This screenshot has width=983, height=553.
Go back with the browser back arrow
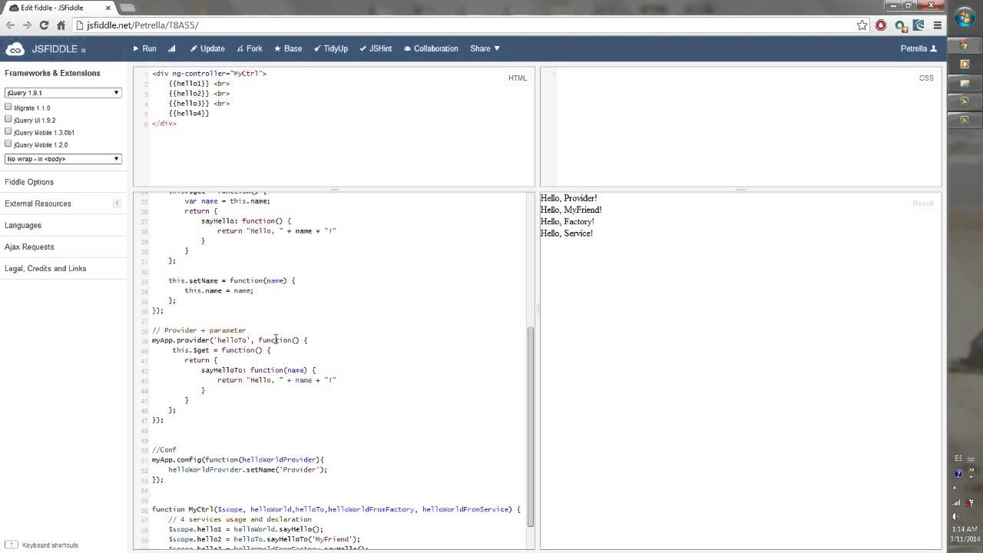click(11, 25)
